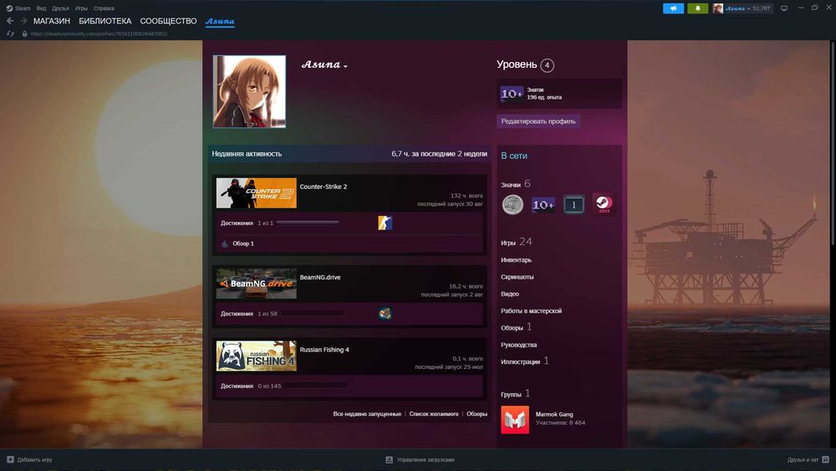Open Работы в мастерской link
Screen dimensions: 836x471
pyautogui.click(x=531, y=311)
